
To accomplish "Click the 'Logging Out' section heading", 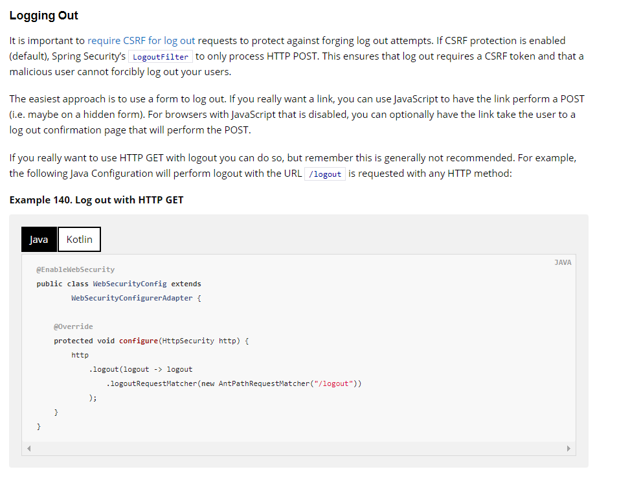I will point(44,15).
